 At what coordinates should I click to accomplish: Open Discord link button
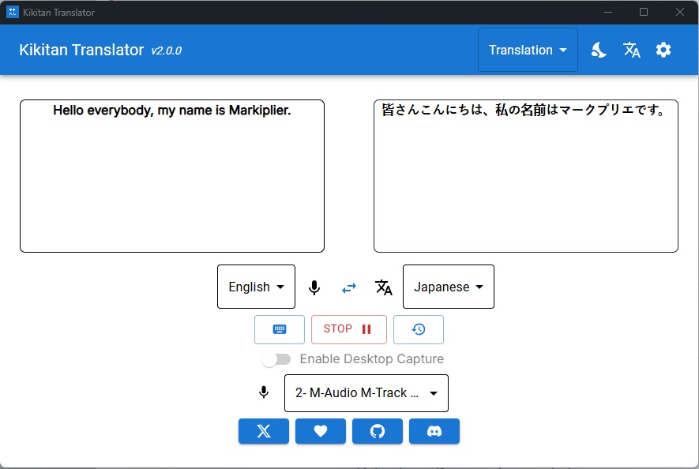point(434,431)
